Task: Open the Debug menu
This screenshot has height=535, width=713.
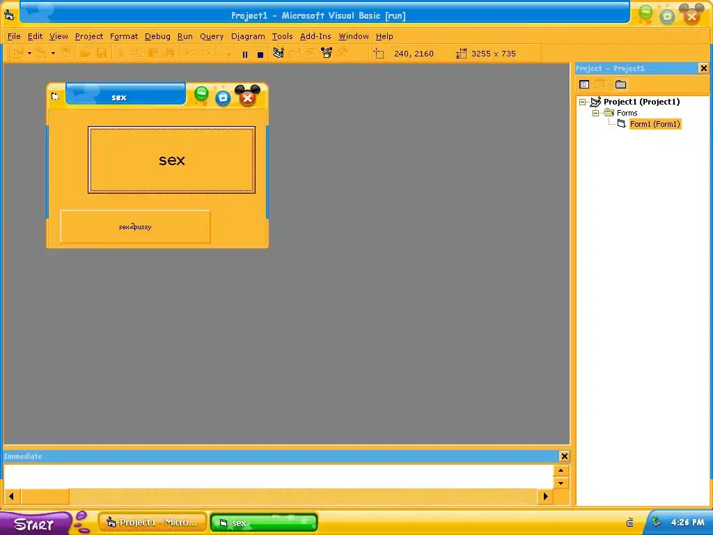Action: pyautogui.click(x=157, y=36)
